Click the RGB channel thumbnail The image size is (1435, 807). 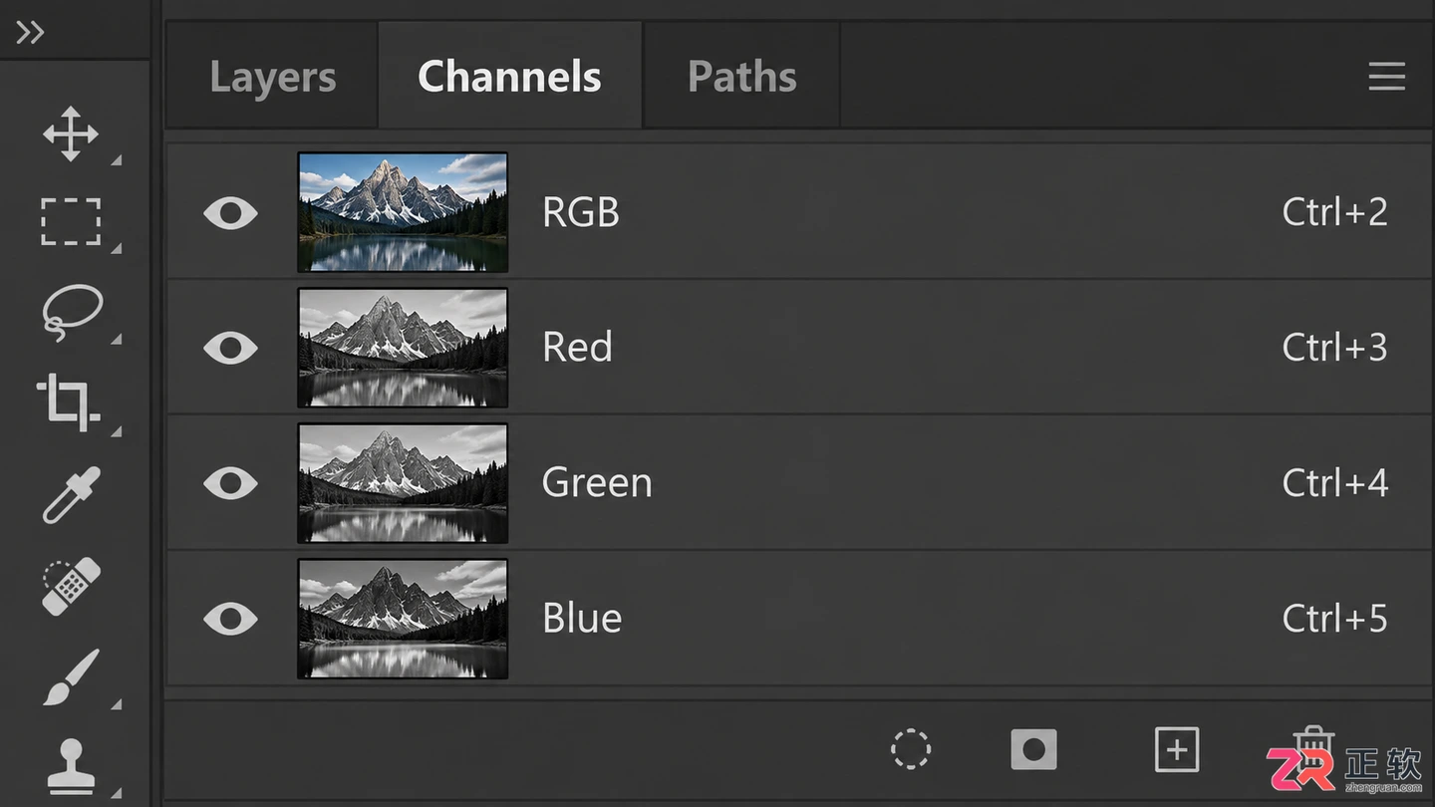[403, 212]
